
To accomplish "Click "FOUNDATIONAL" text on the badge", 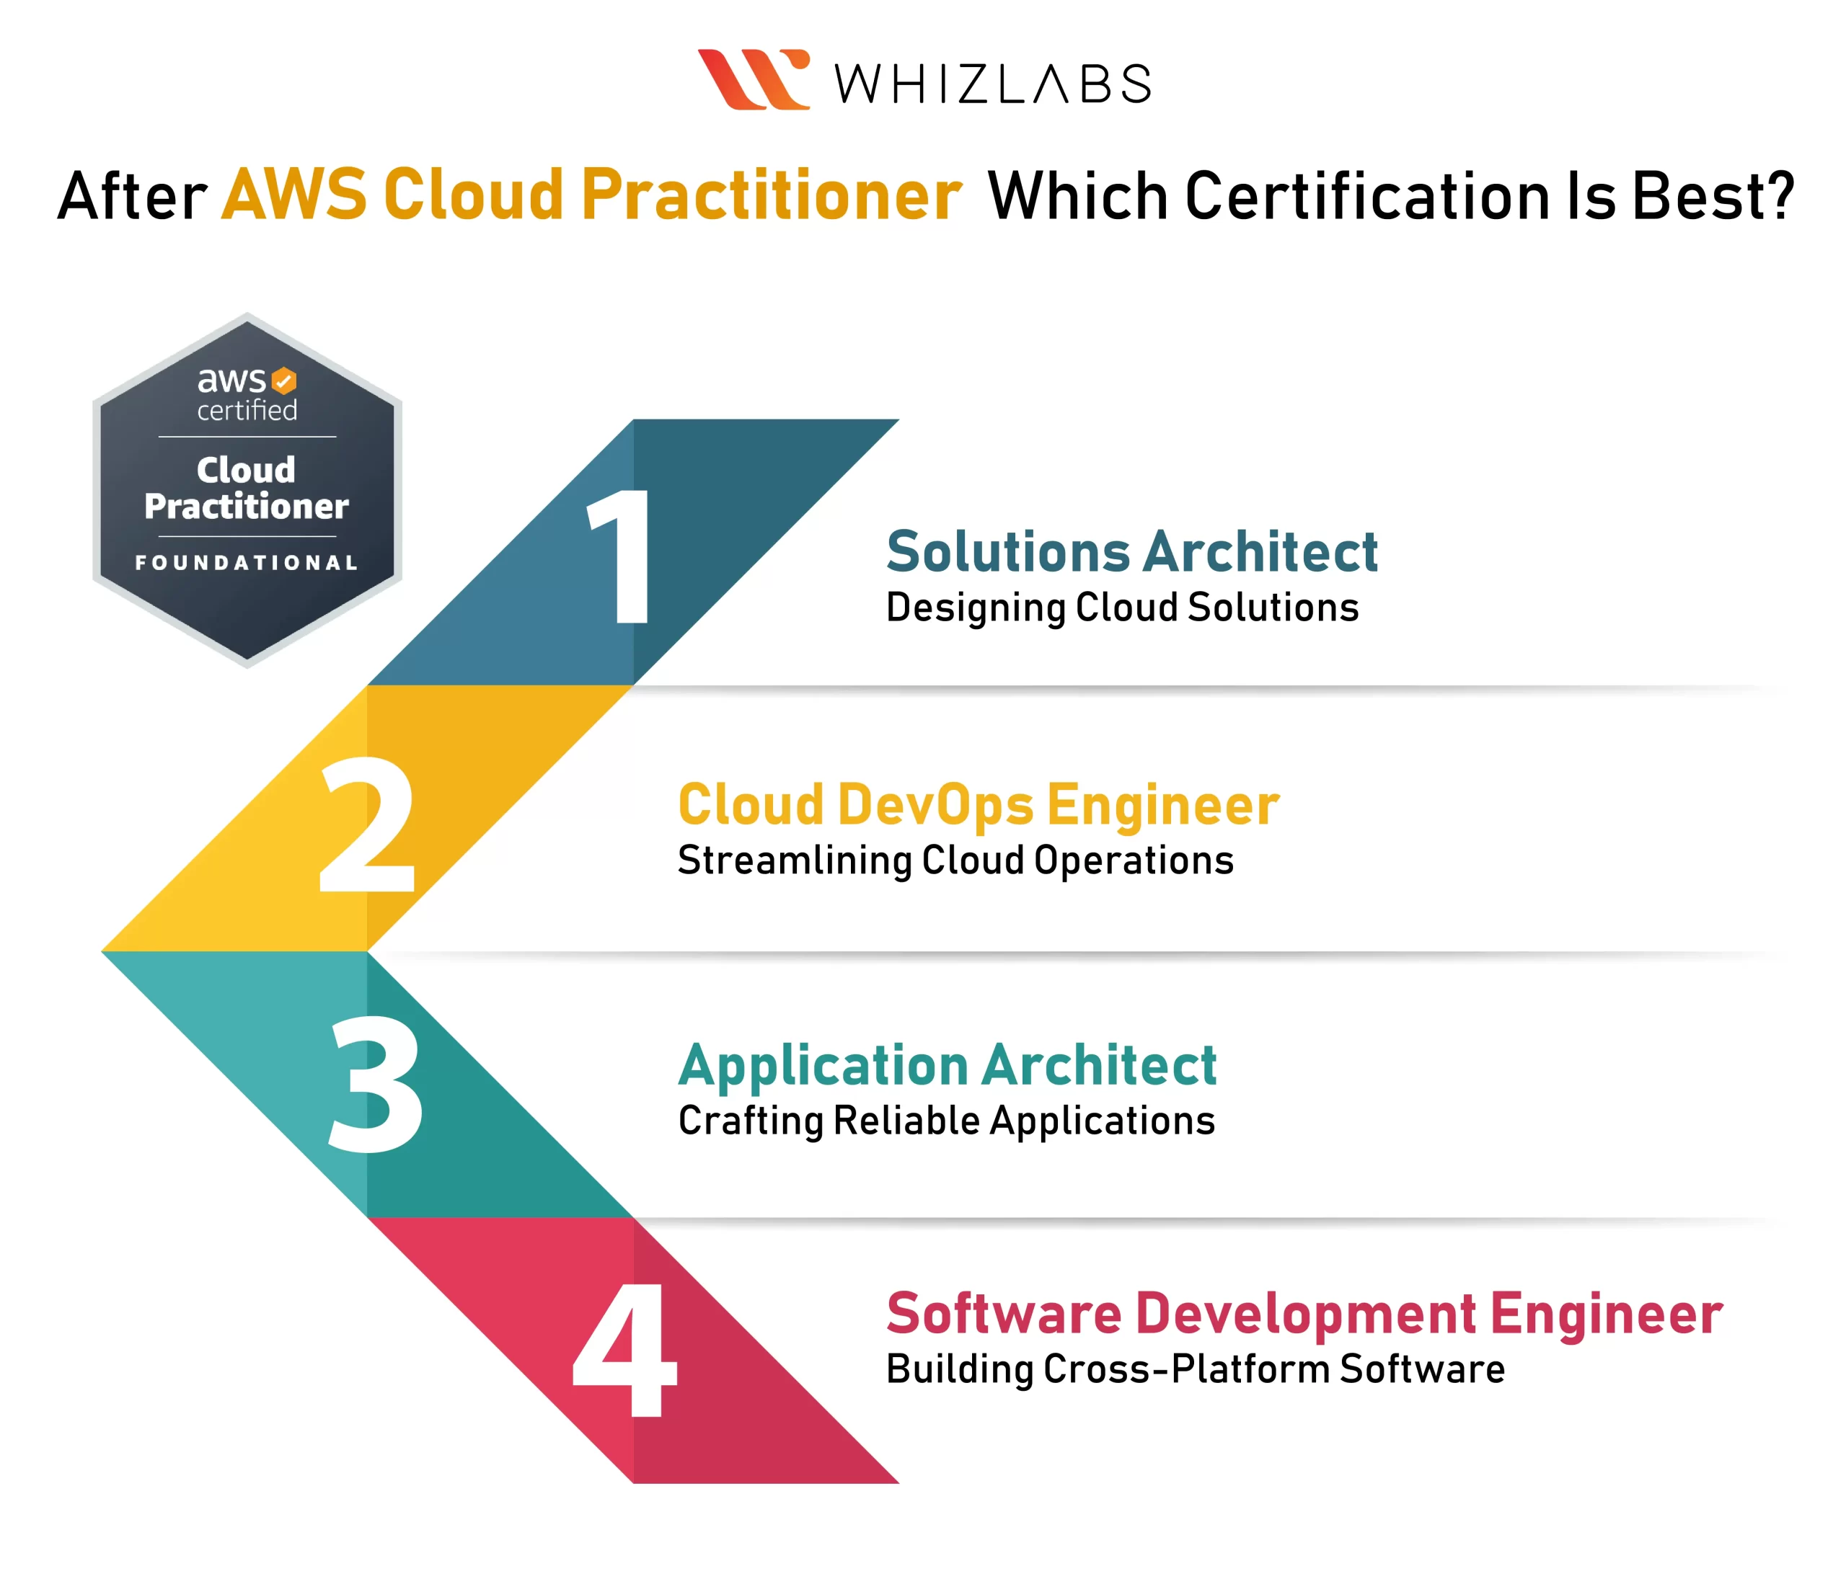I will 247,563.
